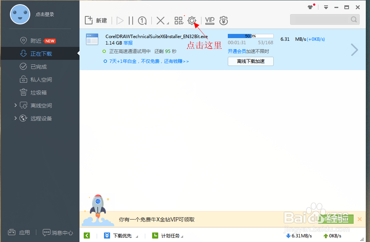Image resolution: width=370 pixels, height=242 pixels.
Task: Open 附近 nearby section
Action: click(36, 41)
